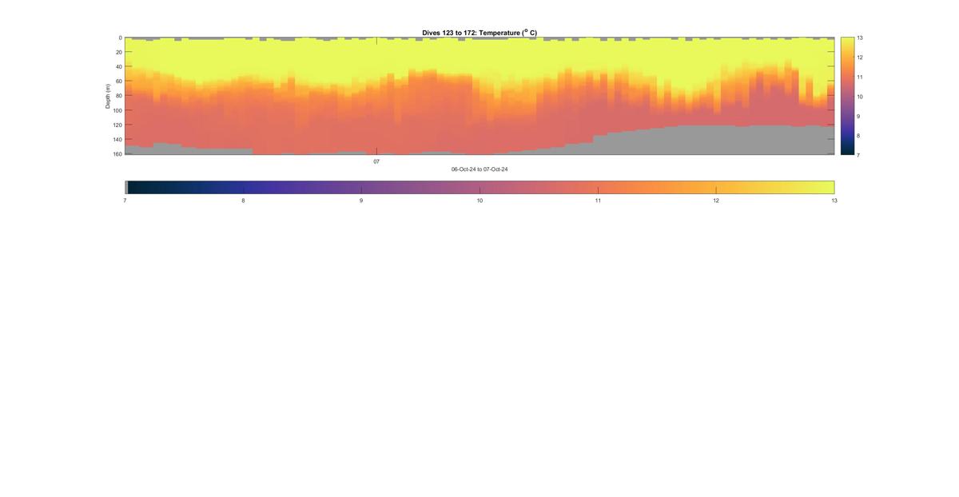Click the vertical colorbar beside the plot
Viewport: 959px width, 497px height.
pos(847,96)
